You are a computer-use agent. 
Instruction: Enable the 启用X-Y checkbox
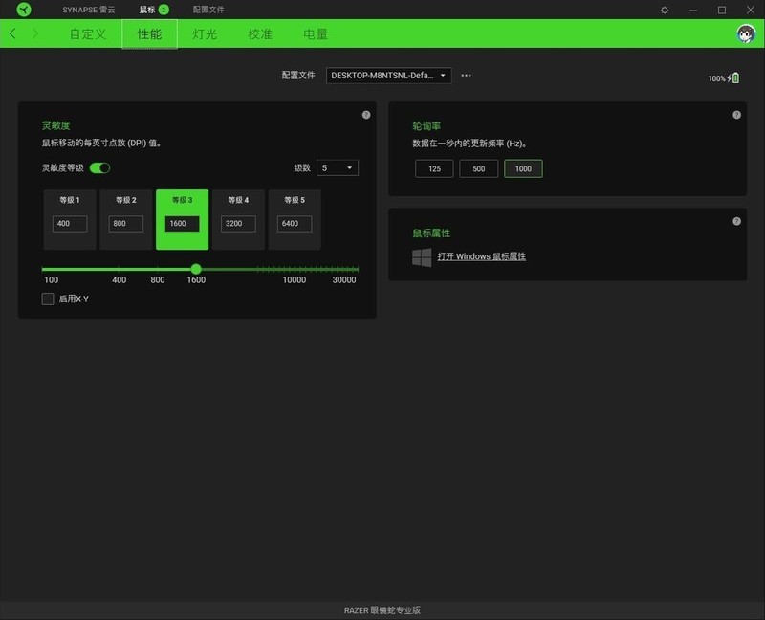(48, 299)
